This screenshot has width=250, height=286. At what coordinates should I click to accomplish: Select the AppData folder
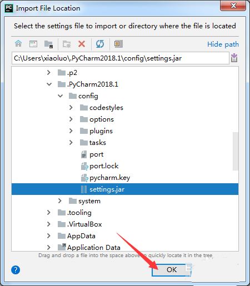(x=81, y=236)
